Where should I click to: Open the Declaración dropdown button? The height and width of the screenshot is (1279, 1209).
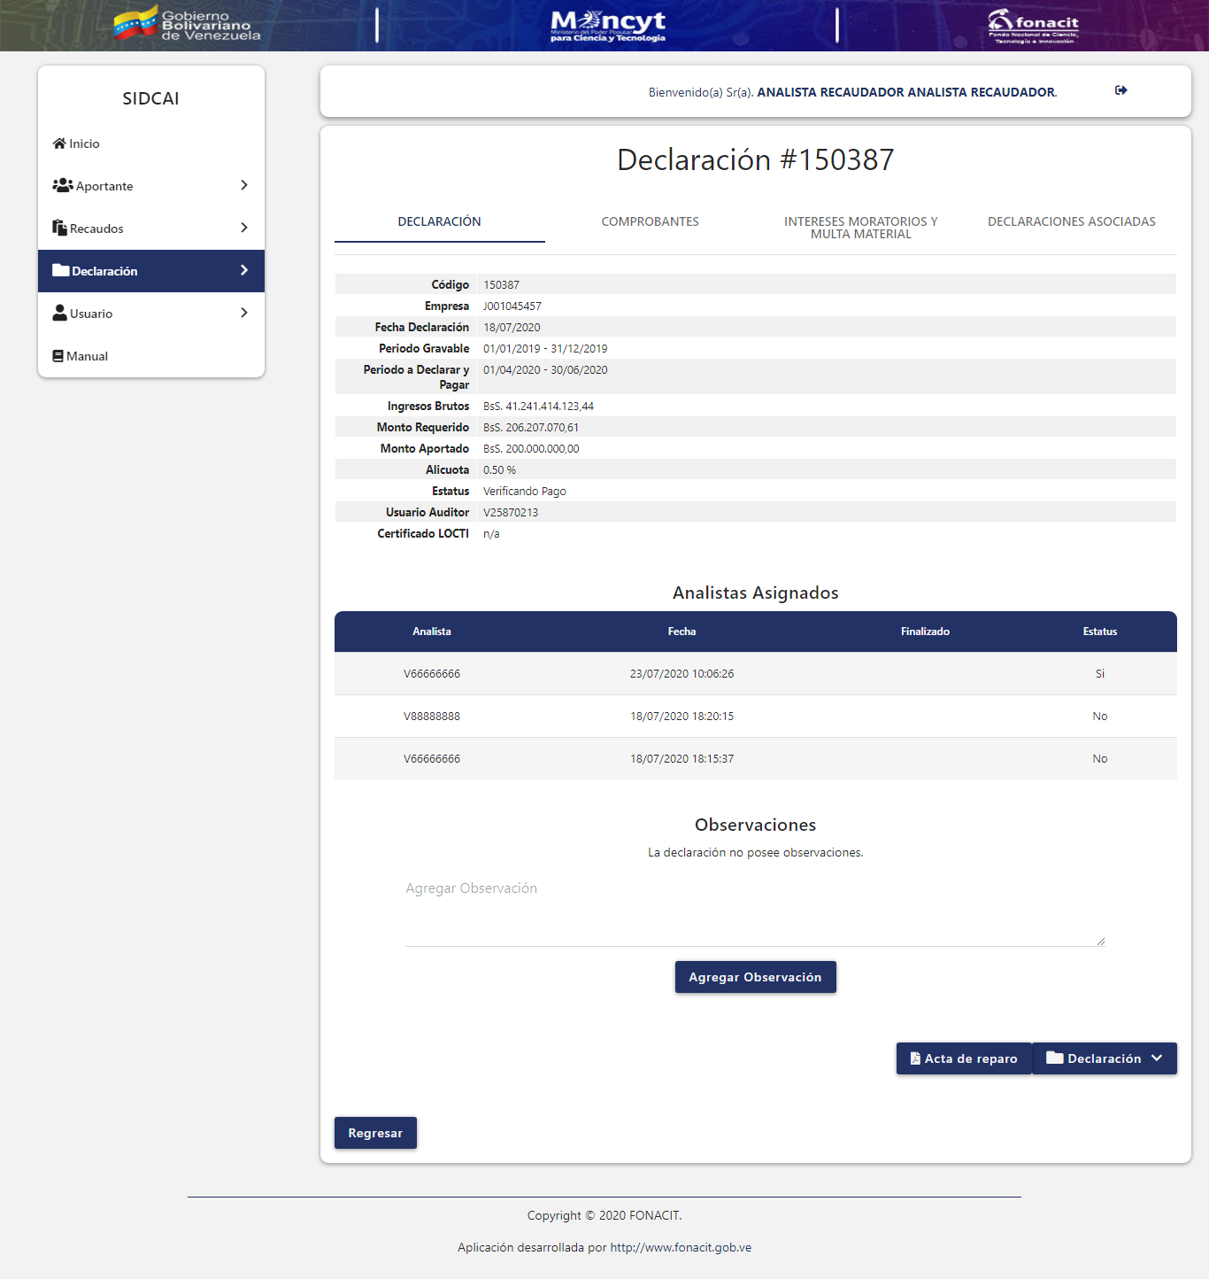[1105, 1058]
